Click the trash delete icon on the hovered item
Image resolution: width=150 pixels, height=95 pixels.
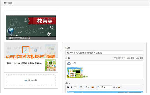point(35,50)
